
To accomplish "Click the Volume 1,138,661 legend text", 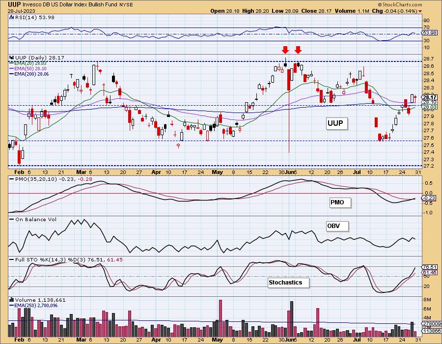I will point(39,300).
